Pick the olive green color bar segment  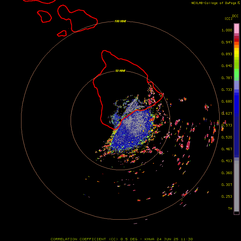[x=236, y=64]
